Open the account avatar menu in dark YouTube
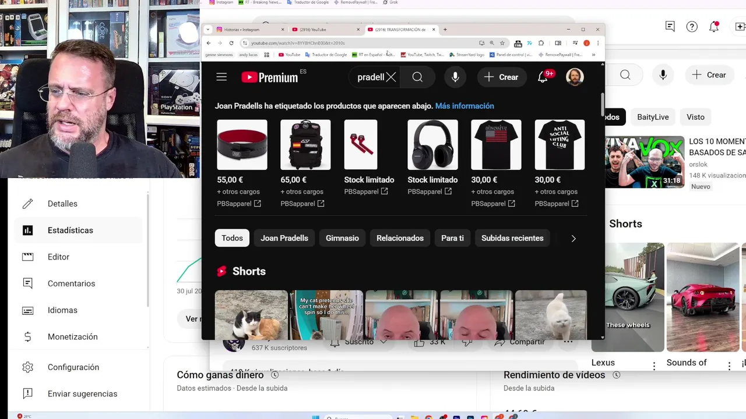Viewport: 746px width, 419px height. tap(575, 77)
